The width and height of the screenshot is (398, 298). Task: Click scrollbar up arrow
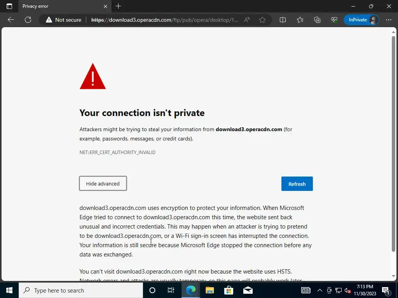pos(393,32)
